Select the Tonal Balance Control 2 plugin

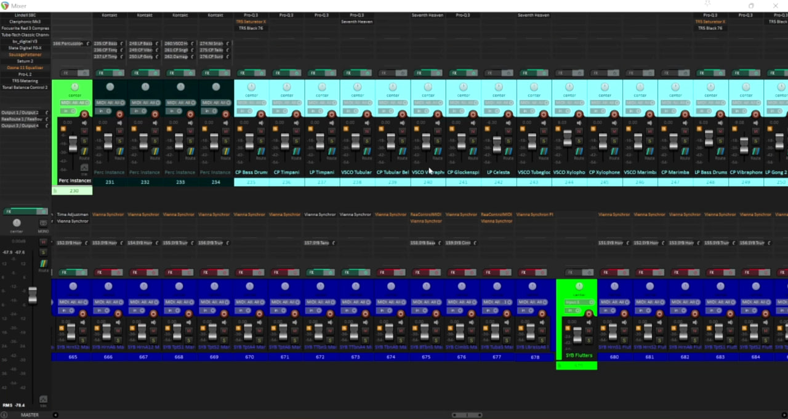[x=25, y=87]
